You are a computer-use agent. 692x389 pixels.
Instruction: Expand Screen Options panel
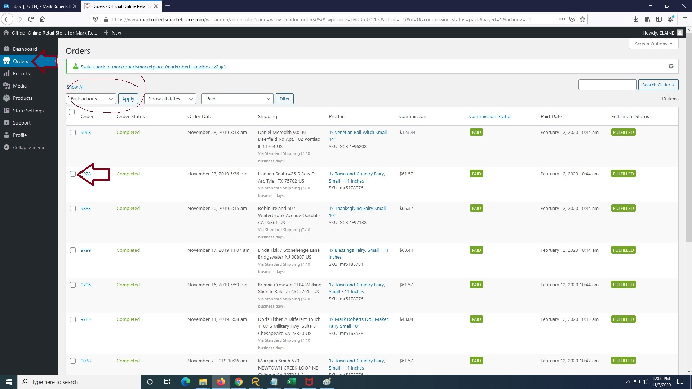pos(654,44)
